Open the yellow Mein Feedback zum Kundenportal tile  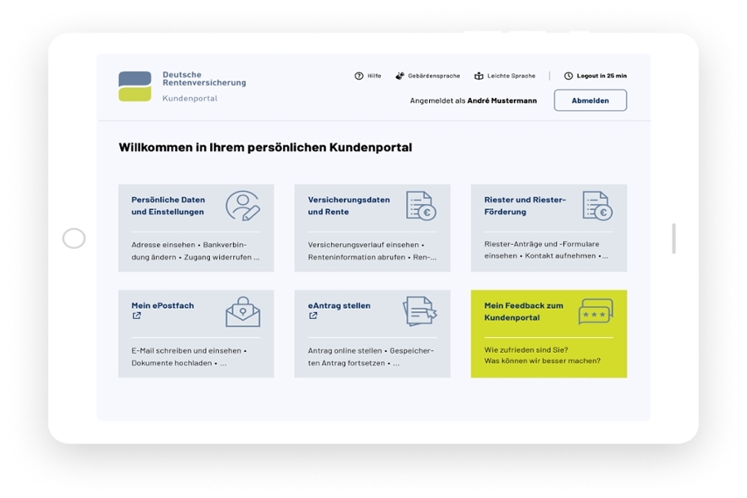pos(548,333)
